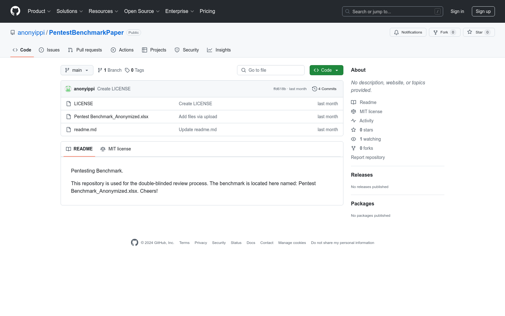Click the commits history clock icon
Image resolution: width=505 pixels, height=316 pixels.
314,89
